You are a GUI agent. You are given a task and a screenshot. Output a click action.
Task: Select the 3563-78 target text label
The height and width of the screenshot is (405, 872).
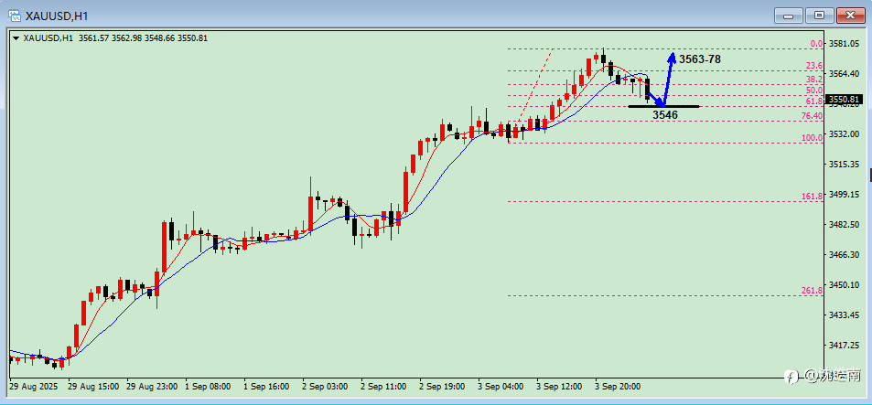point(700,59)
